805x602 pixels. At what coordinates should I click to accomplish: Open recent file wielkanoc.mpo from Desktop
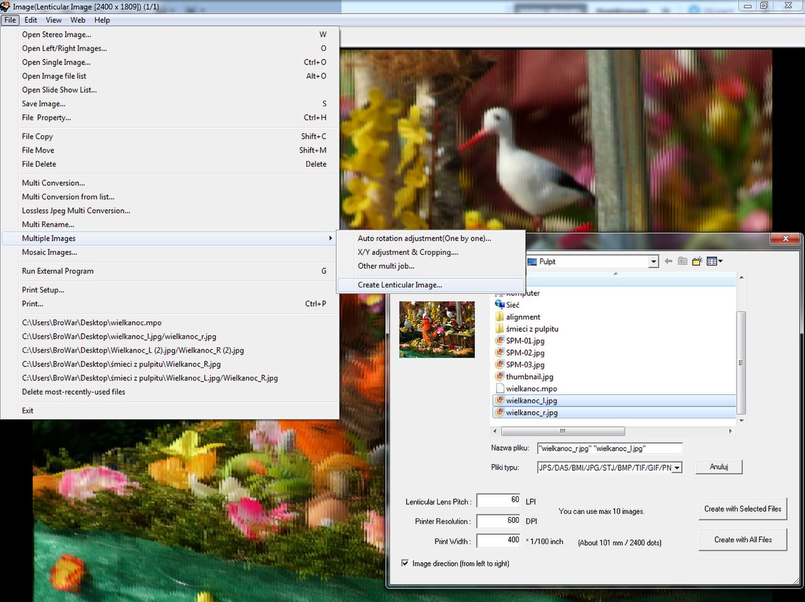(170, 323)
